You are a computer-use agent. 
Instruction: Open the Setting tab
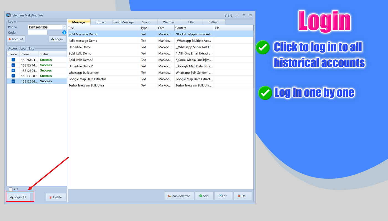(213, 22)
